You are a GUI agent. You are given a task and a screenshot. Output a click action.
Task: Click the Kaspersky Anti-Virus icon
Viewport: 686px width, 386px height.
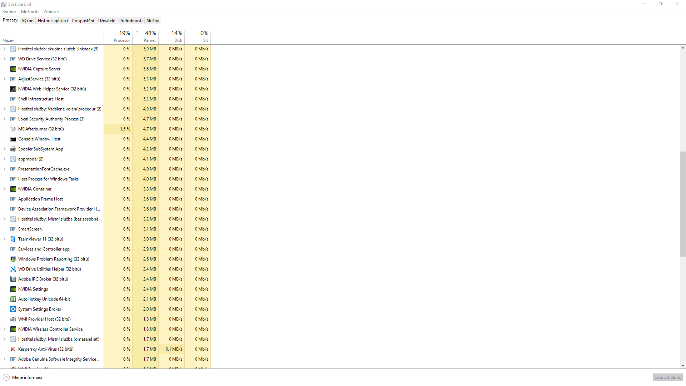[x=13, y=349]
